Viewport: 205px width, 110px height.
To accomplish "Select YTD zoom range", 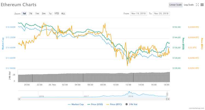I will coord(57,14).
